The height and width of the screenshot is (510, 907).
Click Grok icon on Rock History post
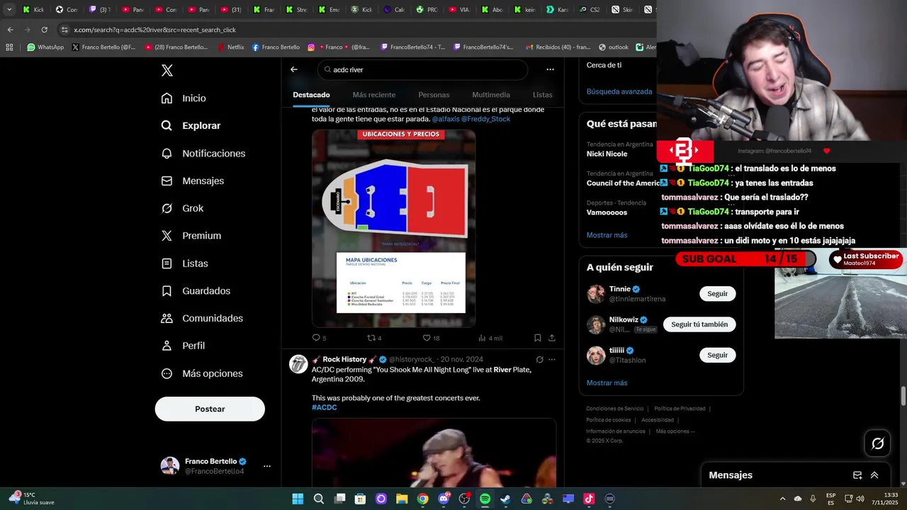(539, 360)
